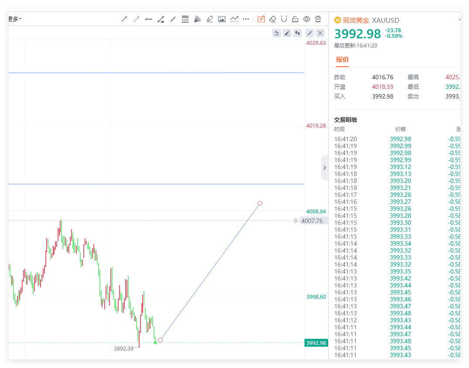Viewport: 469px width, 368px height.
Task: Toggle the drawings lock icon
Action: (x=295, y=19)
